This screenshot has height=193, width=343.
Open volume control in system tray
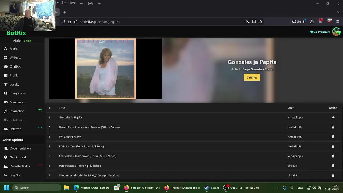coord(314,188)
